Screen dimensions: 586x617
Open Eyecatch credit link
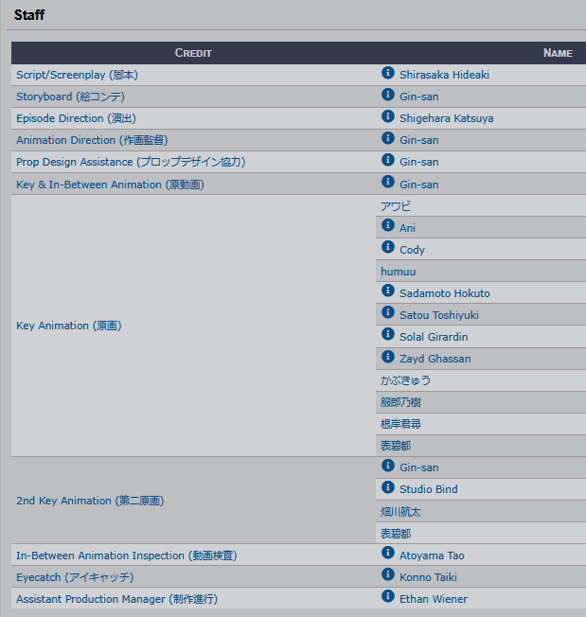[x=75, y=577]
